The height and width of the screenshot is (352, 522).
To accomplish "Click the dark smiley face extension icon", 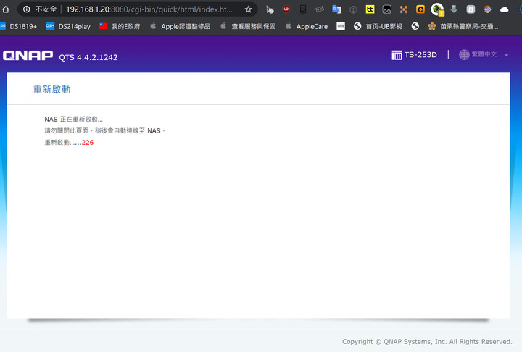I will coord(302,9).
